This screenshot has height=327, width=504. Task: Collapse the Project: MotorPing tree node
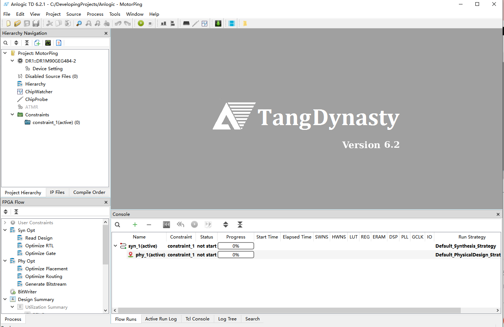click(5, 53)
